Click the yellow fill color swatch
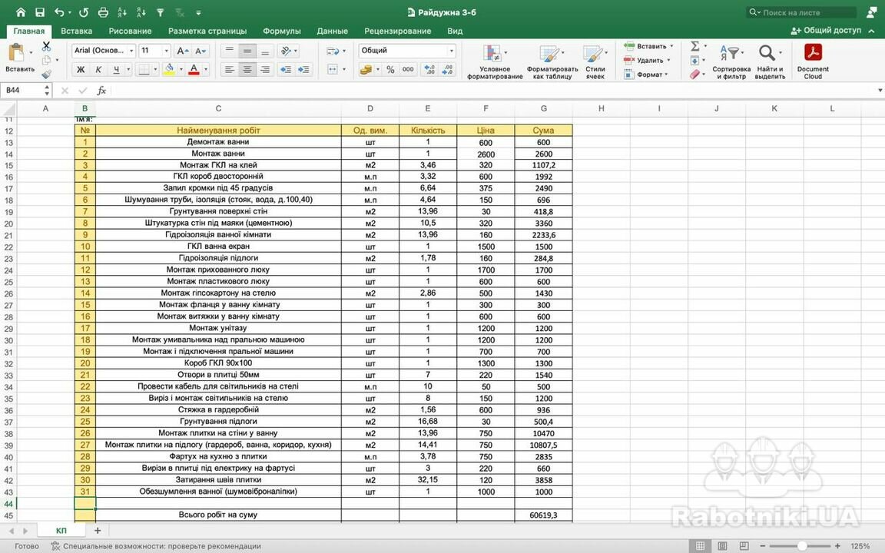Image resolution: width=885 pixels, height=553 pixels. 169,69
